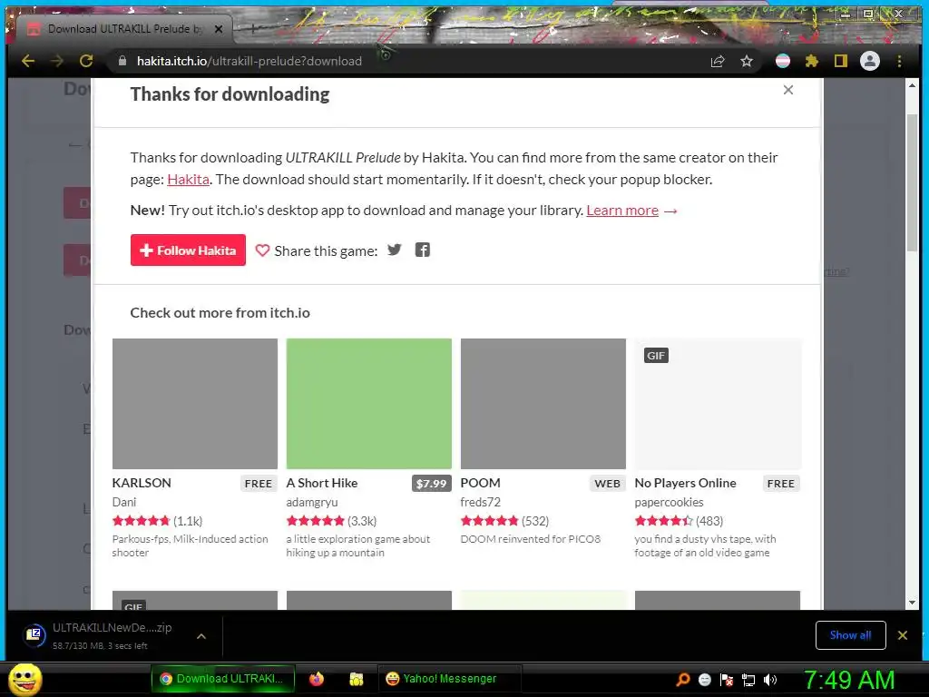Open the volume speaker tray icon
This screenshot has width=929, height=697.
click(x=770, y=680)
